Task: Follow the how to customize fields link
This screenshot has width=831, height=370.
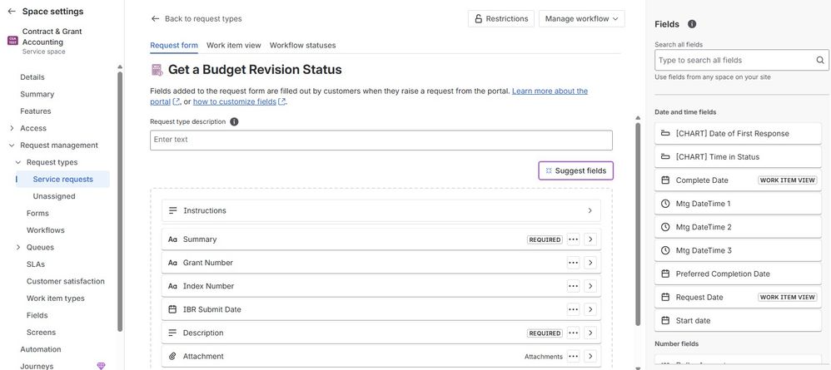Action: [x=235, y=101]
